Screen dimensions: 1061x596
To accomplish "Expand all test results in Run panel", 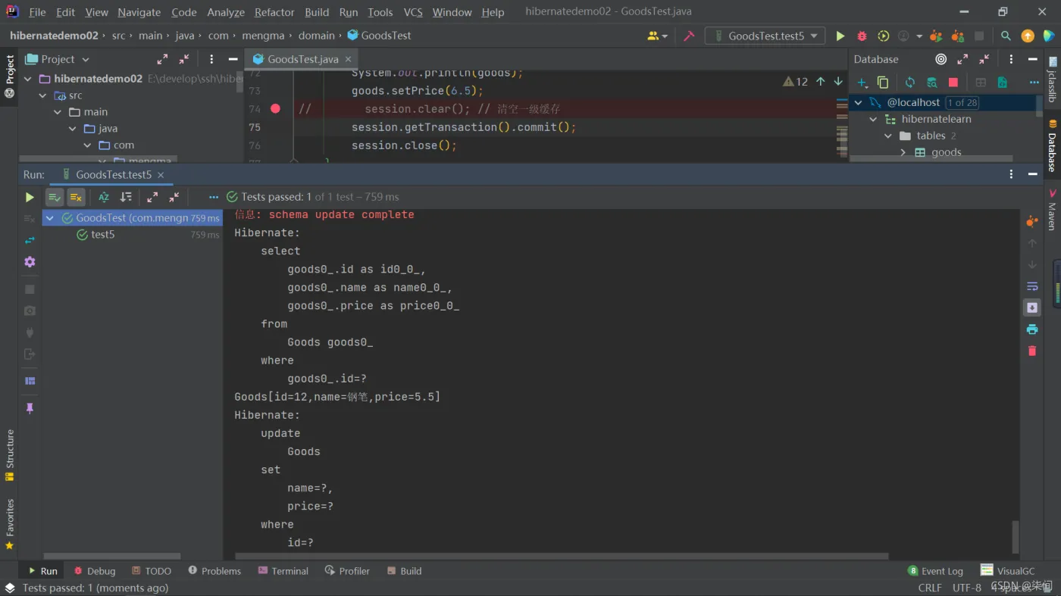I will (152, 197).
